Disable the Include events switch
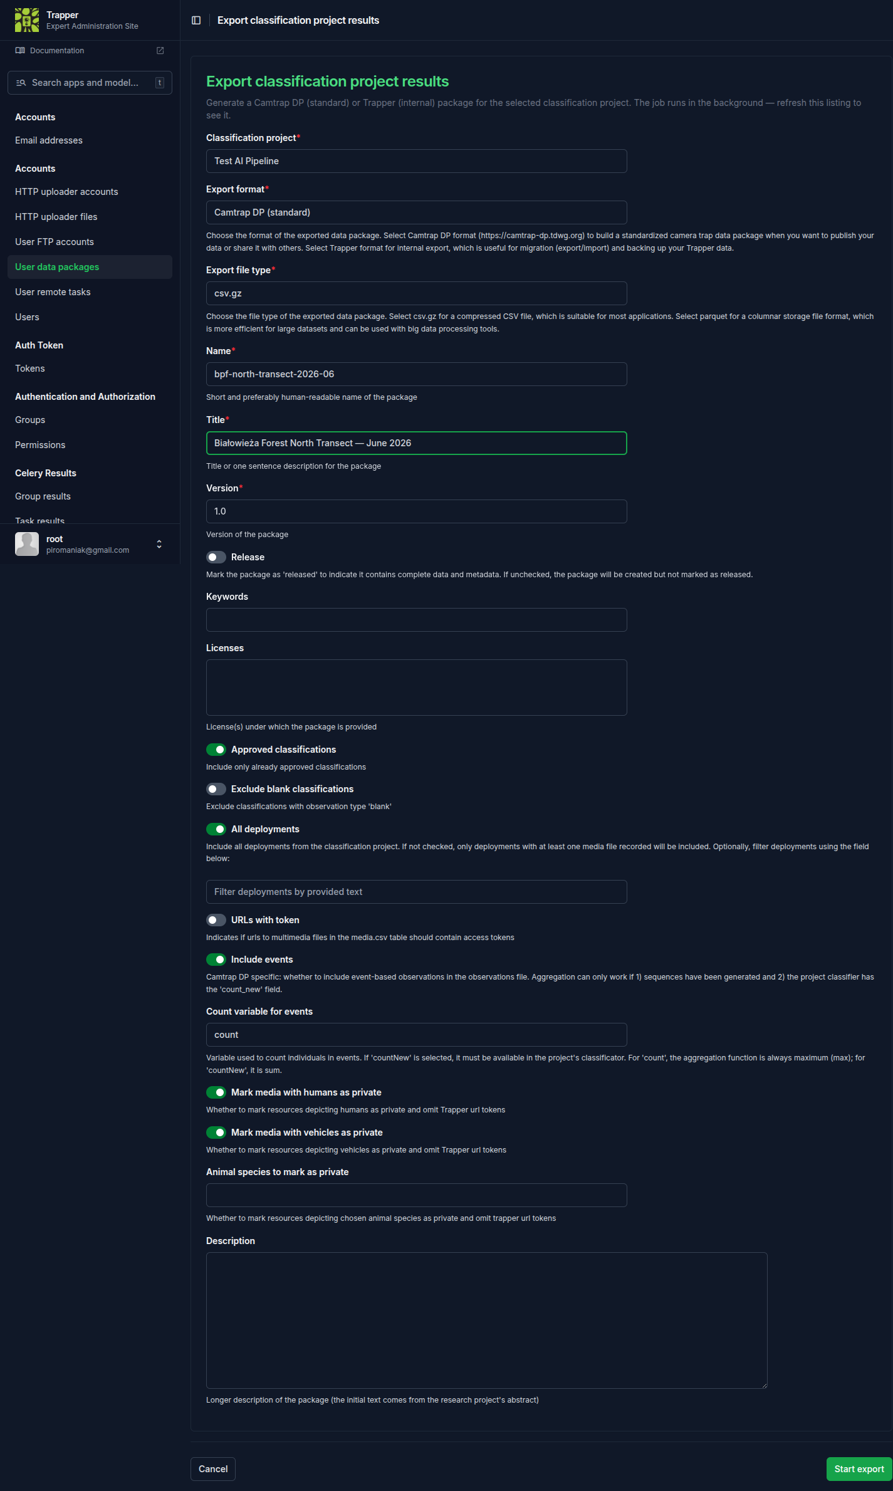Screen dimensions: 893x1491 pyautogui.click(x=216, y=960)
